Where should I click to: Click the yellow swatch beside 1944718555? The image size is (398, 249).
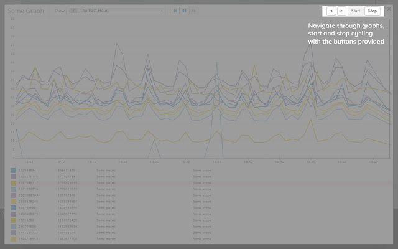tap(13, 239)
